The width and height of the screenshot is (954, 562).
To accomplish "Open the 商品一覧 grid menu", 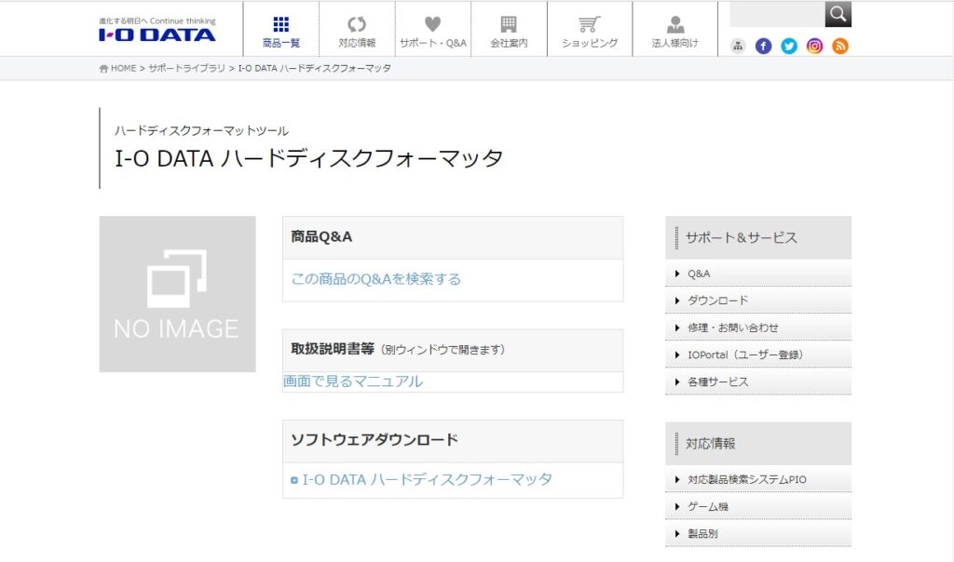I will click(280, 32).
